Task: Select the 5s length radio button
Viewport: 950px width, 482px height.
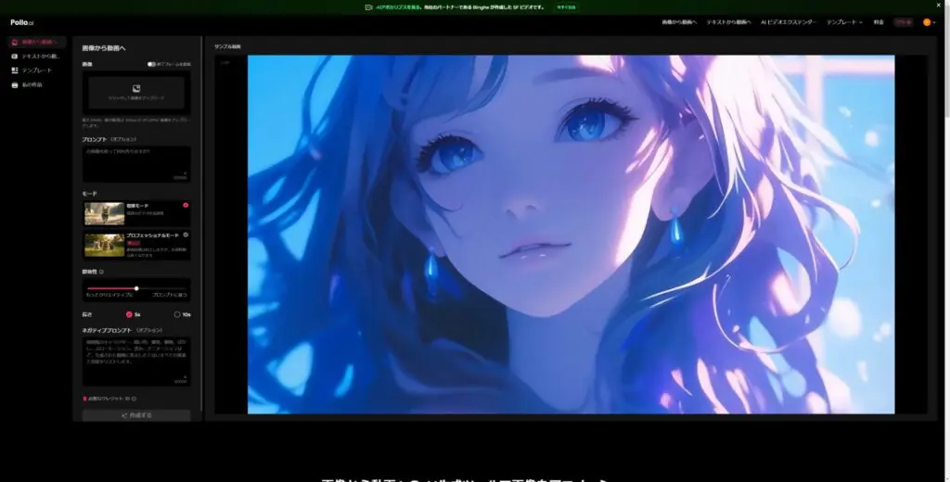Action: (x=130, y=314)
